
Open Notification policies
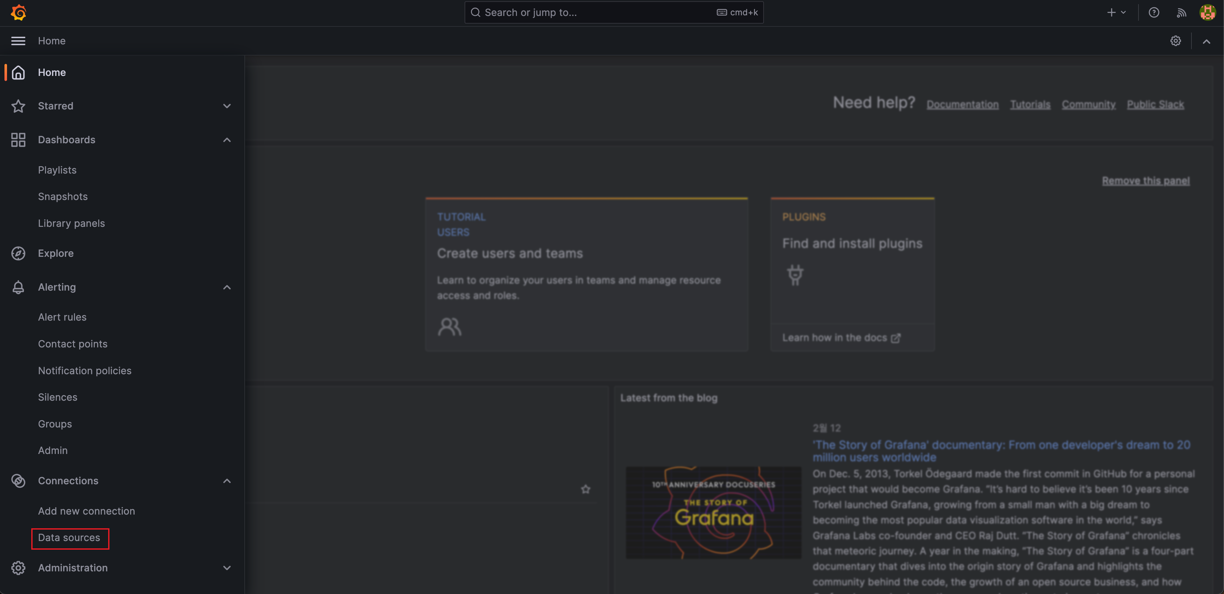tap(85, 371)
